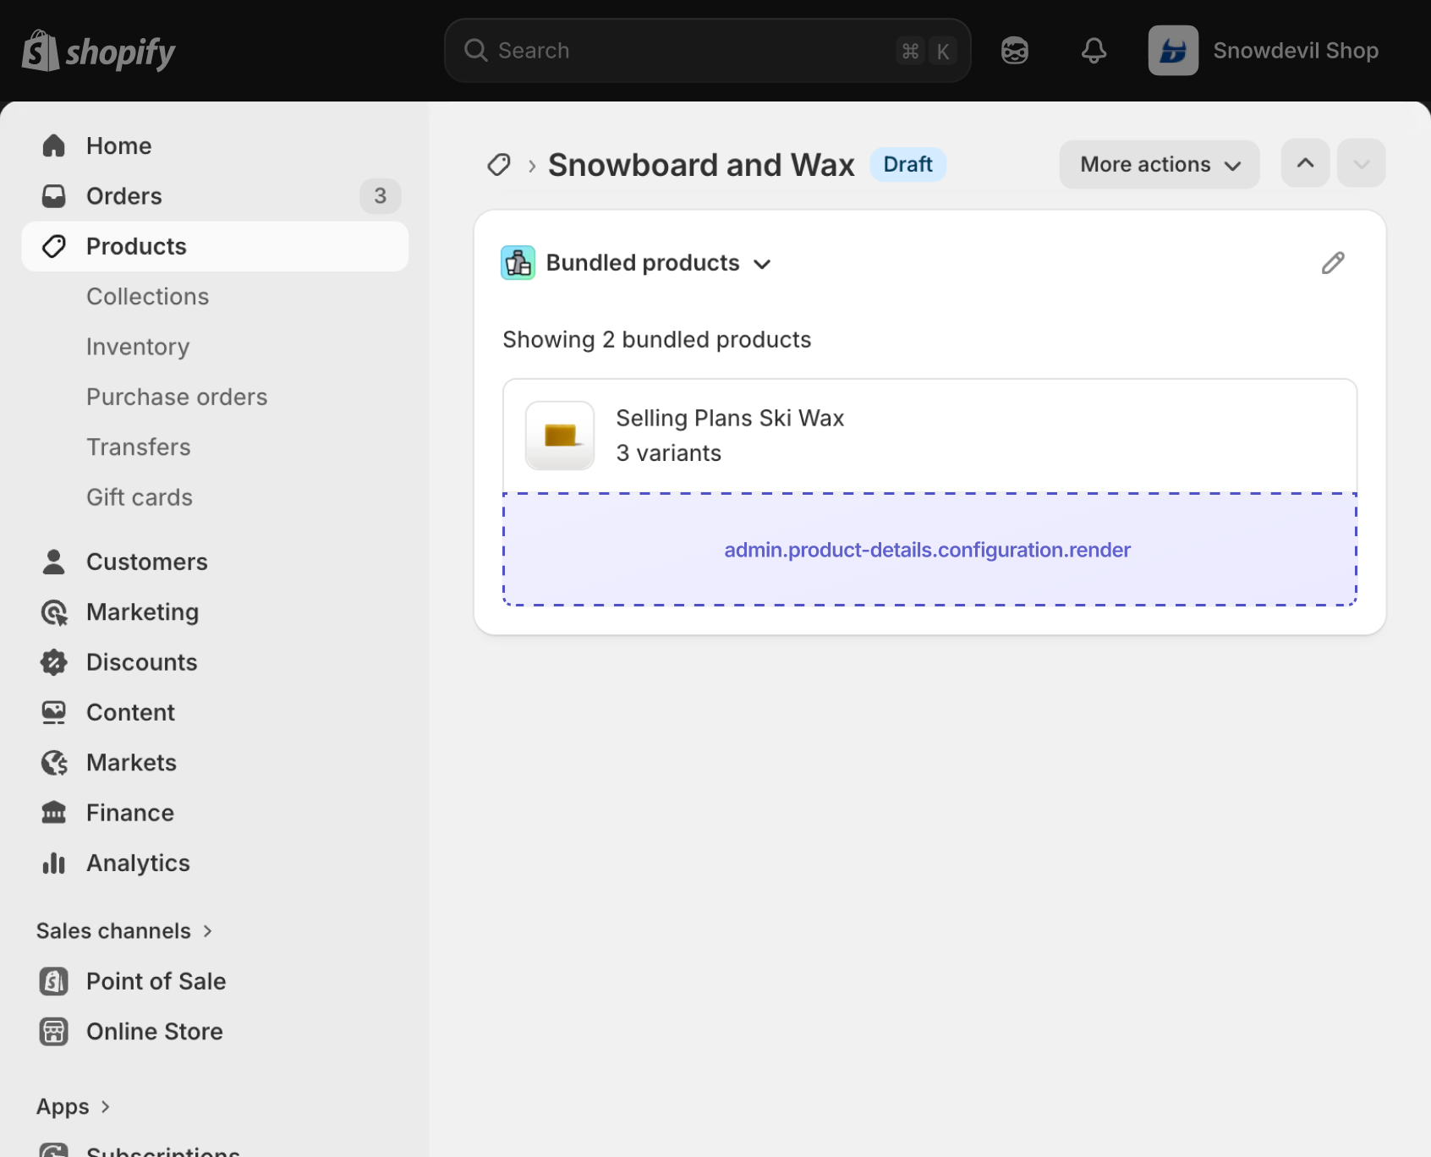Click the Snowboard and Wax title
Image resolution: width=1431 pixels, height=1157 pixels.
click(701, 165)
